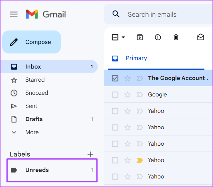Click the Labels section heading
Viewport: 213px width, 187px height.
(x=20, y=154)
